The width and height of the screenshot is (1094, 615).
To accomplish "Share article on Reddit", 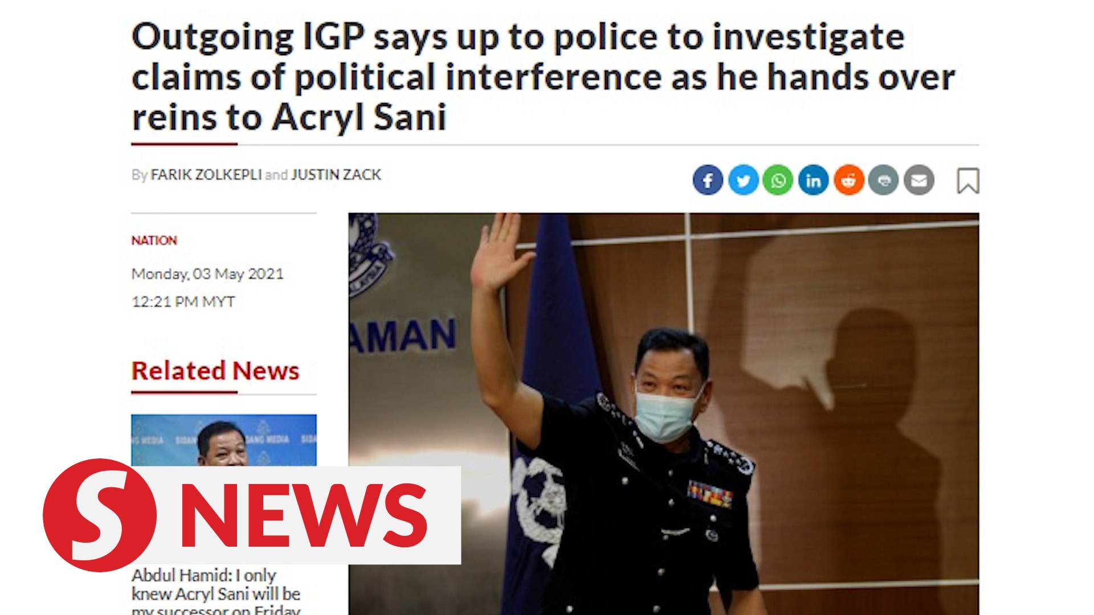I will point(848,181).
